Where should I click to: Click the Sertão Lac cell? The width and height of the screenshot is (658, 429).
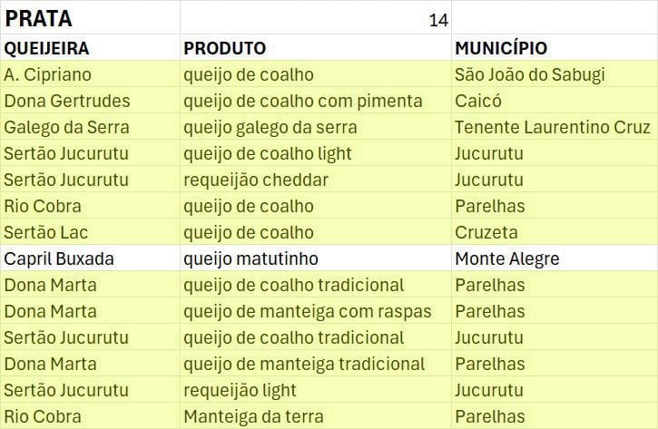pos(89,232)
